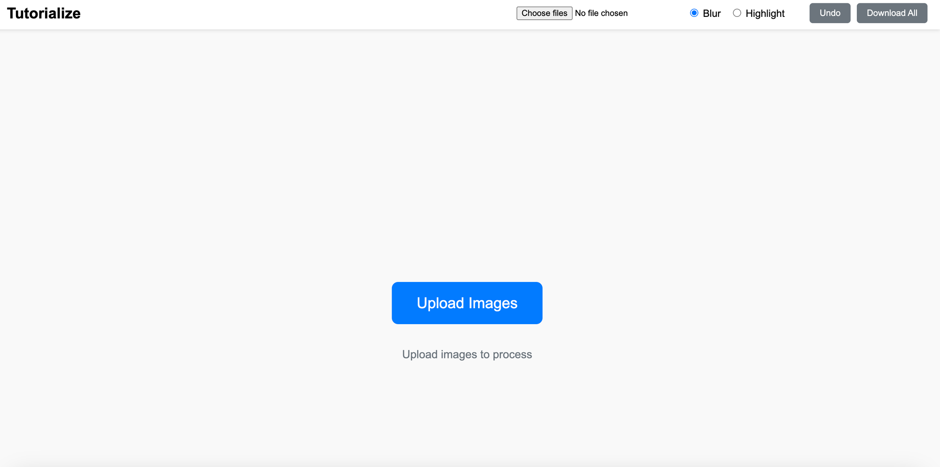This screenshot has height=467, width=940.
Task: Download all processed images
Action: tap(892, 13)
